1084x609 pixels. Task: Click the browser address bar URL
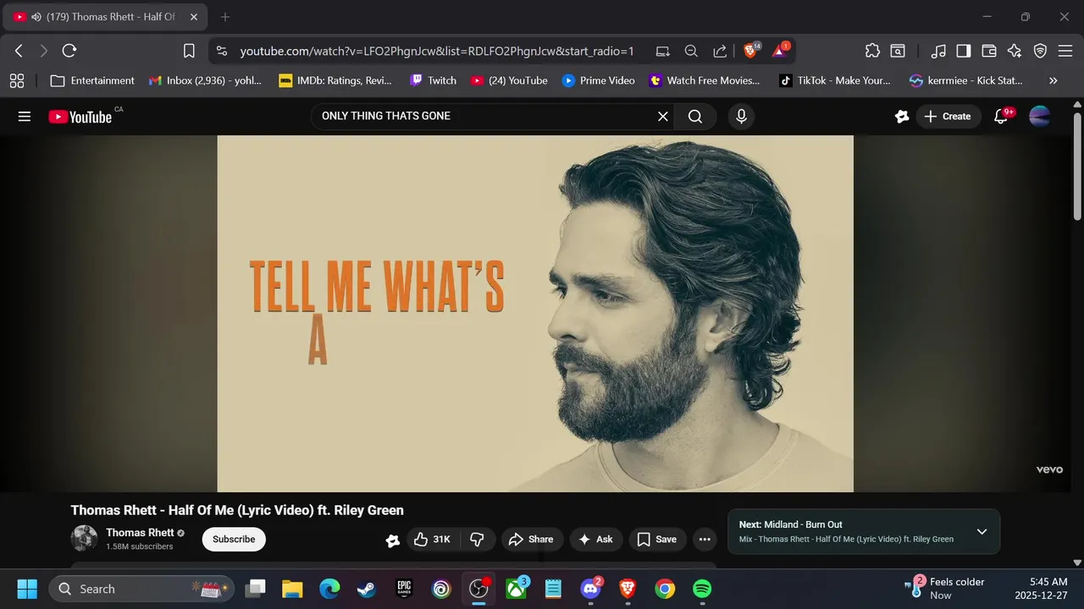click(437, 51)
